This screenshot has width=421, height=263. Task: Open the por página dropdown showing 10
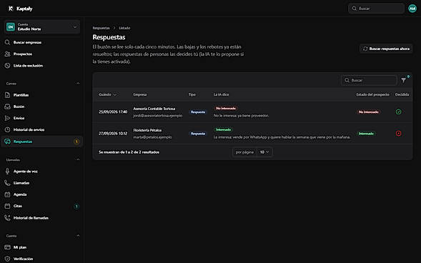(x=264, y=152)
